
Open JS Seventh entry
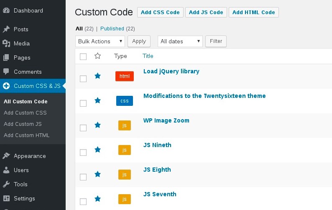pos(160,194)
